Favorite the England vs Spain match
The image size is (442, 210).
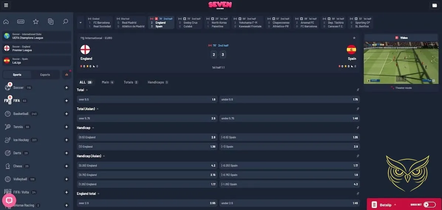(x=354, y=38)
